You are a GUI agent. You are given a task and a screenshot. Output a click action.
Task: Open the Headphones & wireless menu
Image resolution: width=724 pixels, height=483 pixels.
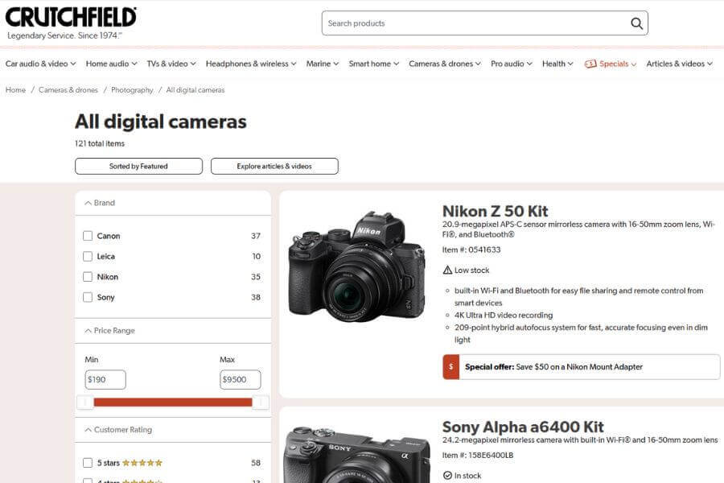(x=250, y=64)
